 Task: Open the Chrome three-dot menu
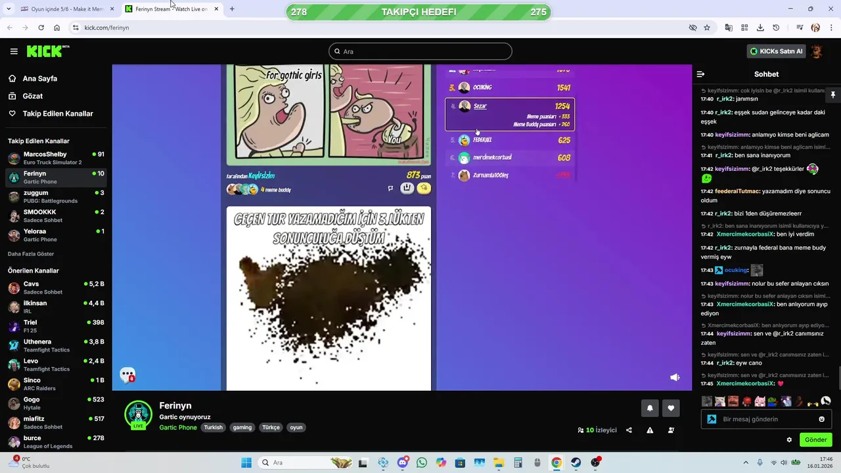point(832,28)
